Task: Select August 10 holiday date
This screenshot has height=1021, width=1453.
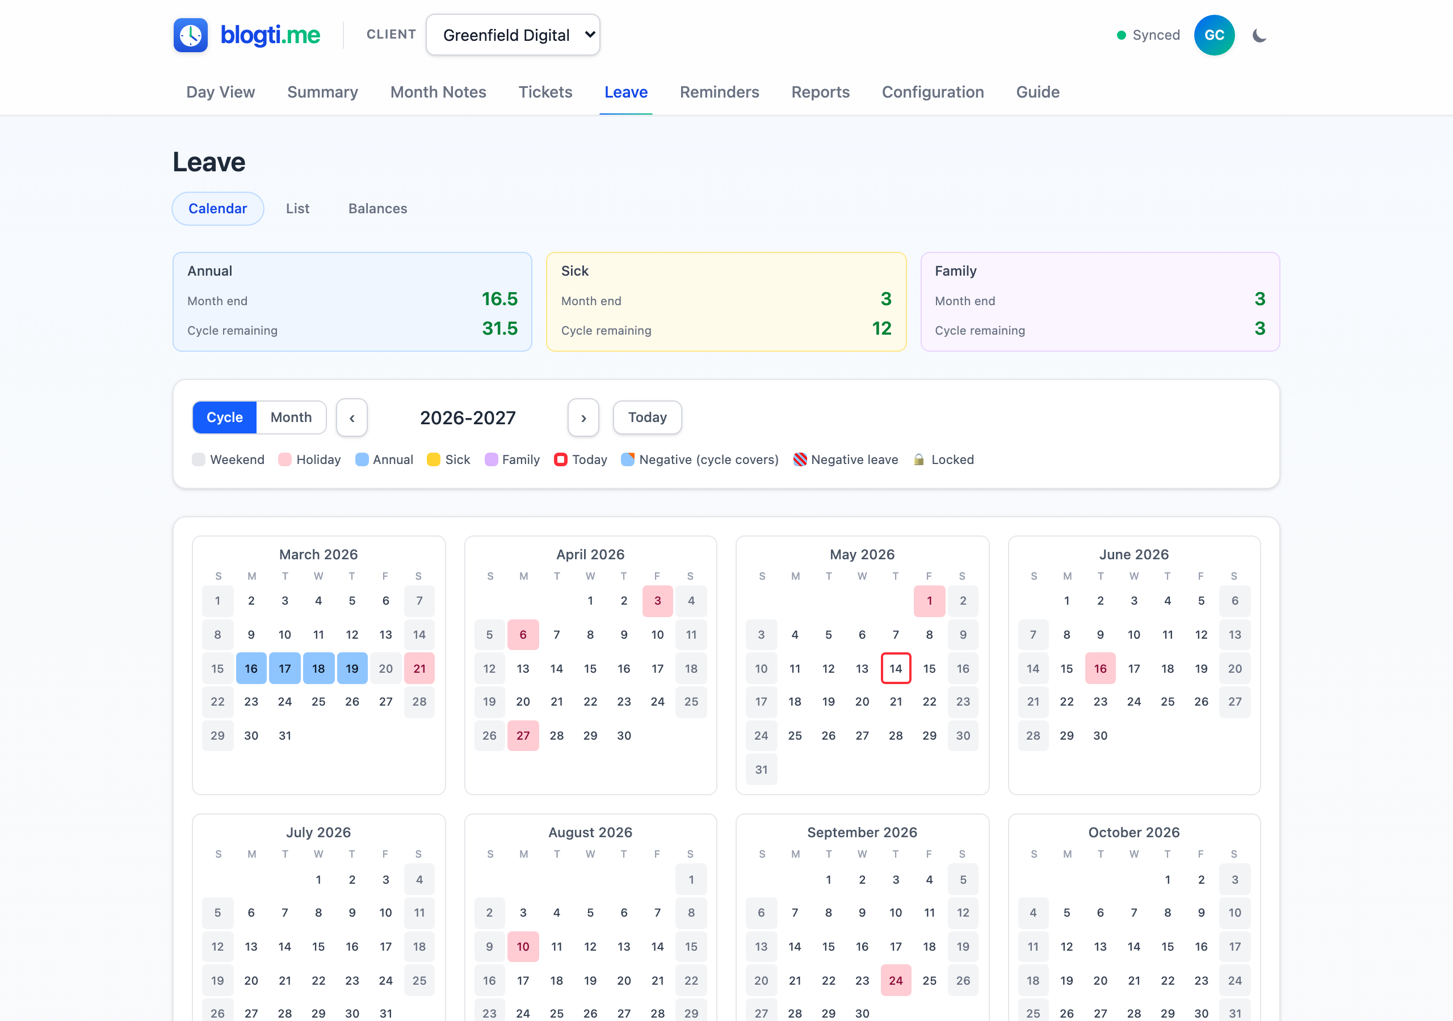Action: click(523, 947)
